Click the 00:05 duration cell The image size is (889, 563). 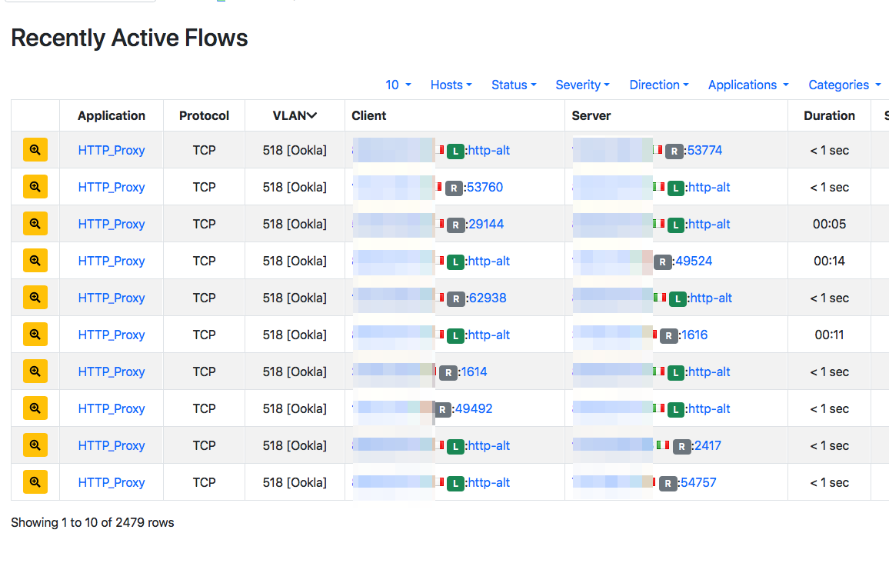tap(829, 224)
